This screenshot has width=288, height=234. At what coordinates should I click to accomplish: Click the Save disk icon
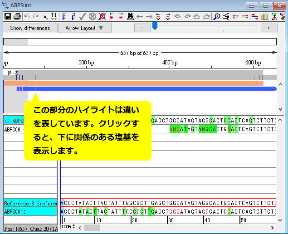coord(7,17)
